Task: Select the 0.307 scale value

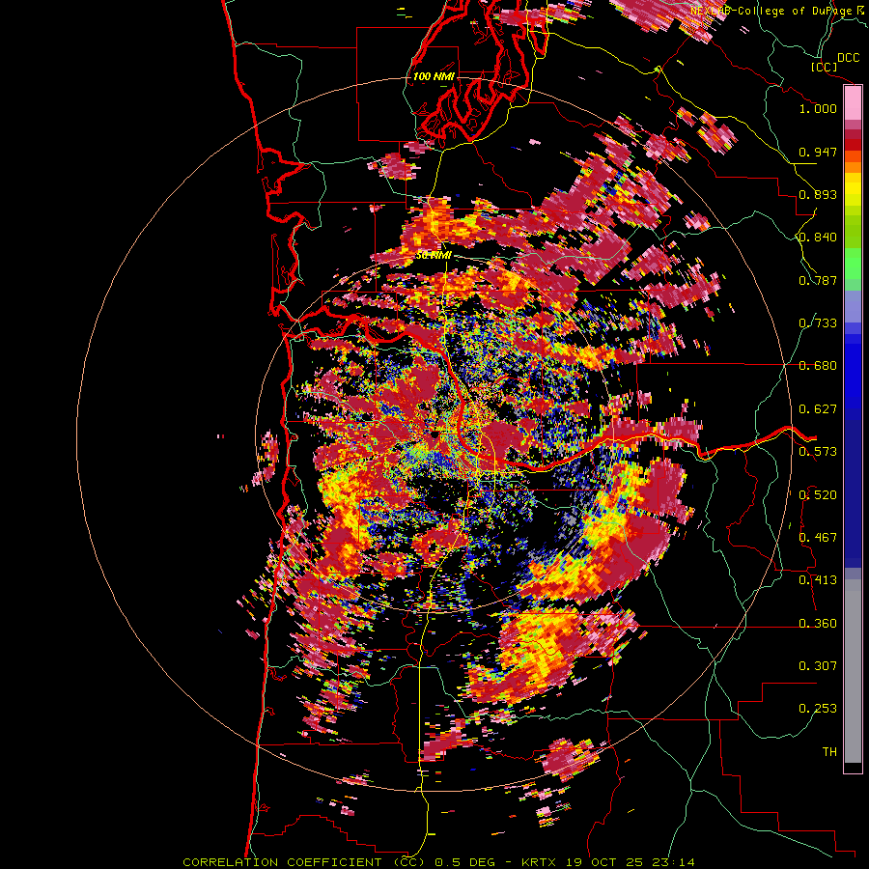Action: coord(818,666)
